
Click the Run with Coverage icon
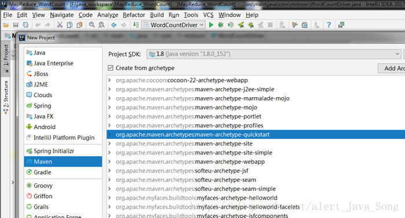coord(231,25)
